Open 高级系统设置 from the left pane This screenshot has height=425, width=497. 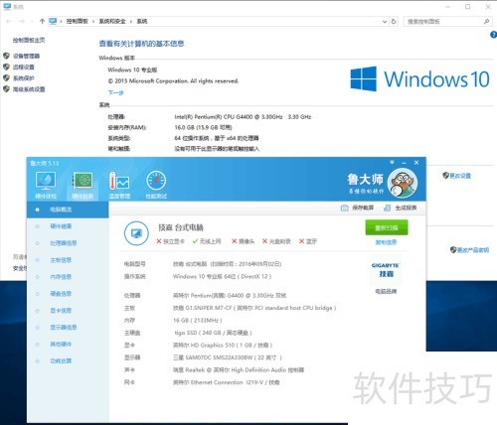click(x=29, y=89)
